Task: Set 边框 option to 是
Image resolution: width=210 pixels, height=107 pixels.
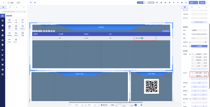Action: coord(195,87)
